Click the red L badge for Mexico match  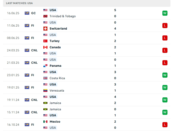click(165, 125)
